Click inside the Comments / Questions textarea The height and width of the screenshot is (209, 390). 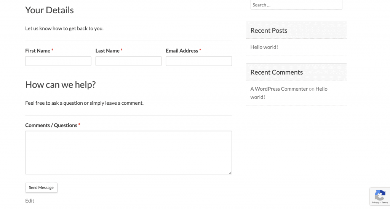128,152
